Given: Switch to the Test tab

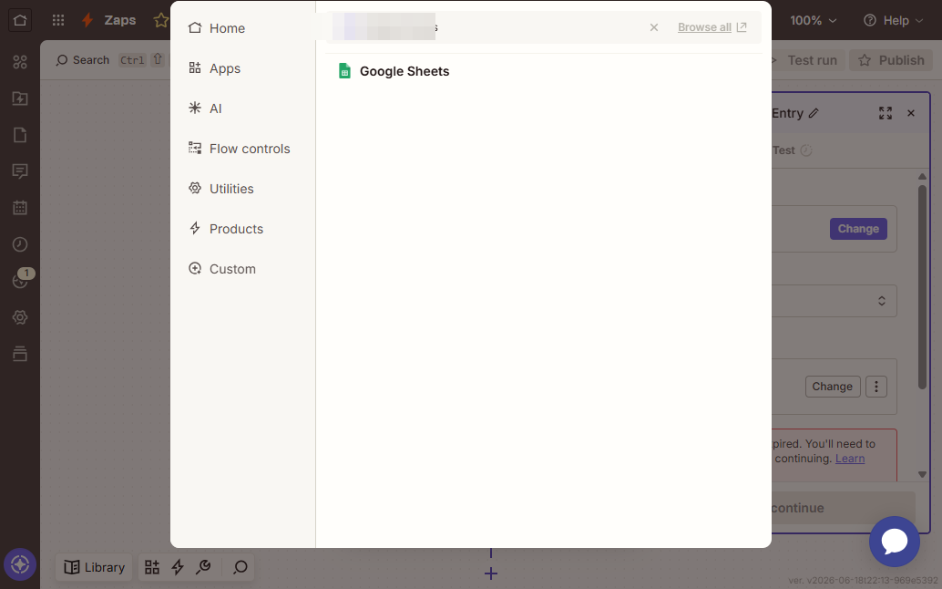Looking at the screenshot, I should coord(792,150).
